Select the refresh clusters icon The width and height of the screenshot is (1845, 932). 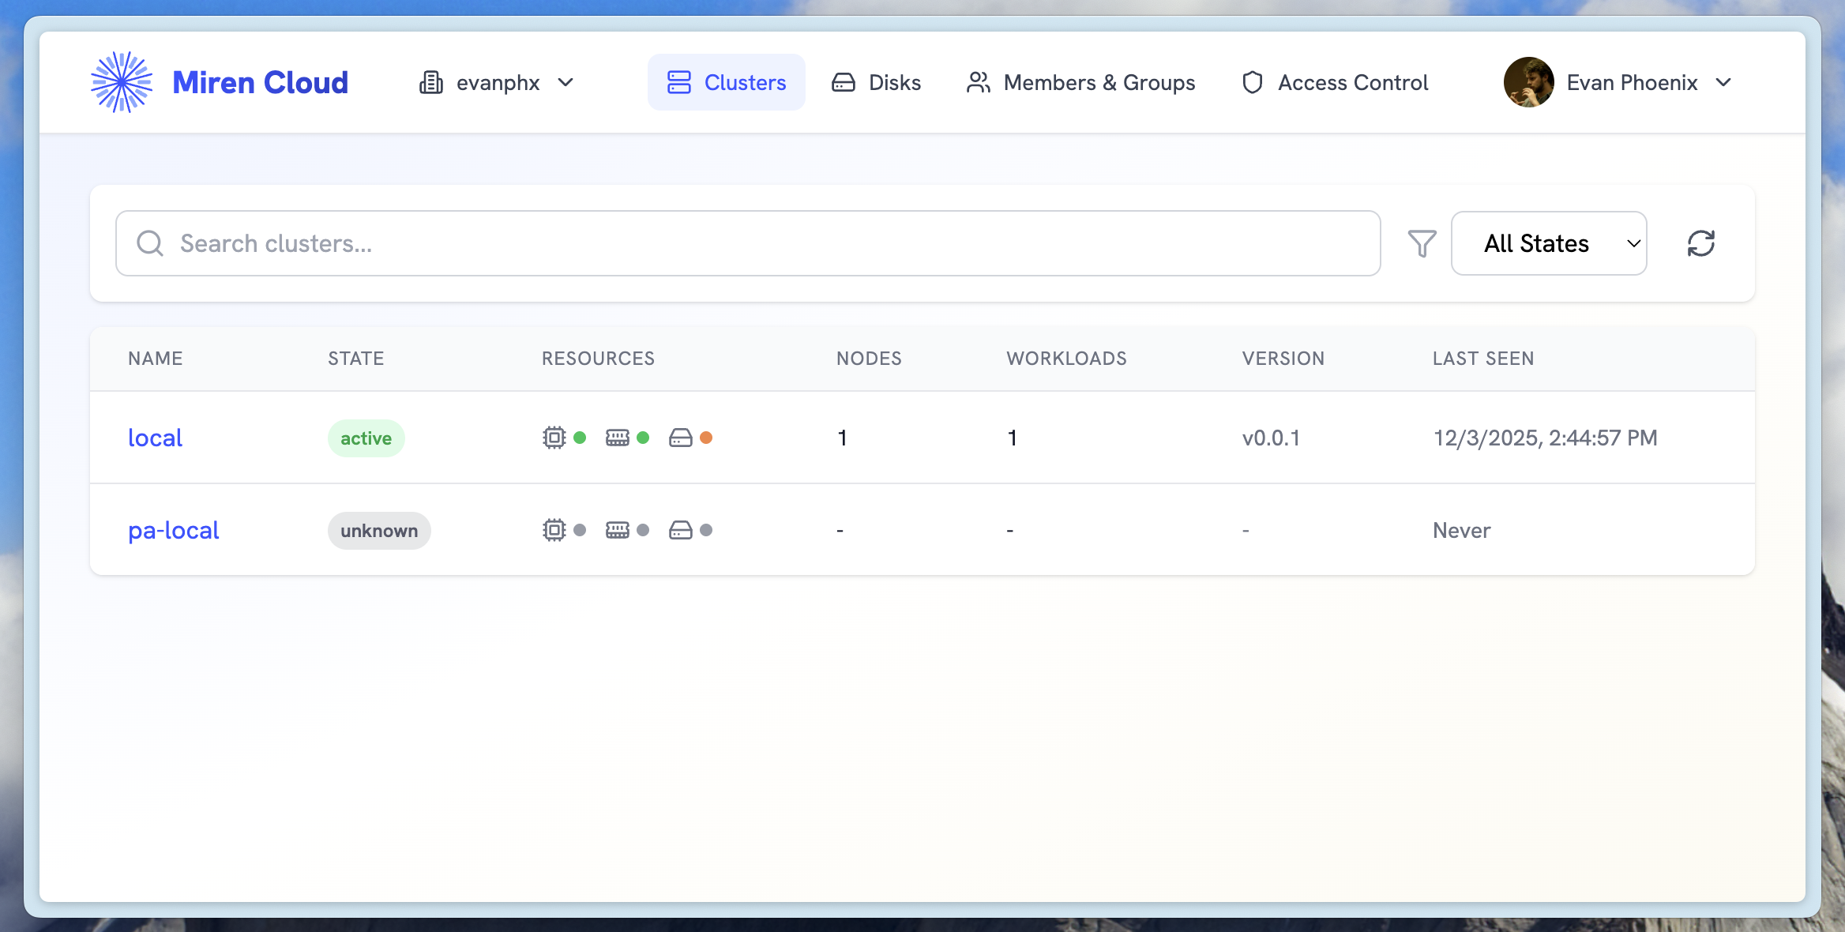[1703, 242]
